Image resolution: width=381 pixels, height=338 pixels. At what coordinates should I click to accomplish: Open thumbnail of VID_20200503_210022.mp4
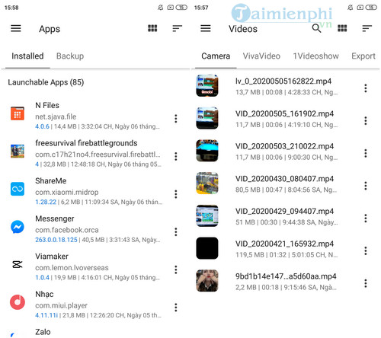tap(207, 151)
